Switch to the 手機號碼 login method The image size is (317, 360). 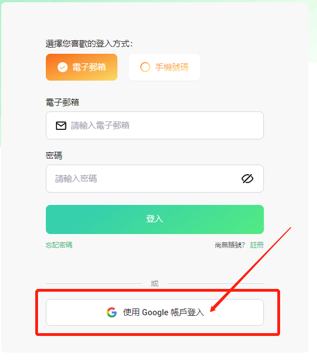(164, 67)
